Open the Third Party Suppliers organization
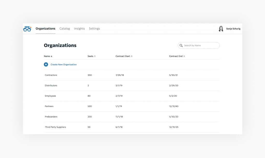The image size is (265, 158). [55, 127]
